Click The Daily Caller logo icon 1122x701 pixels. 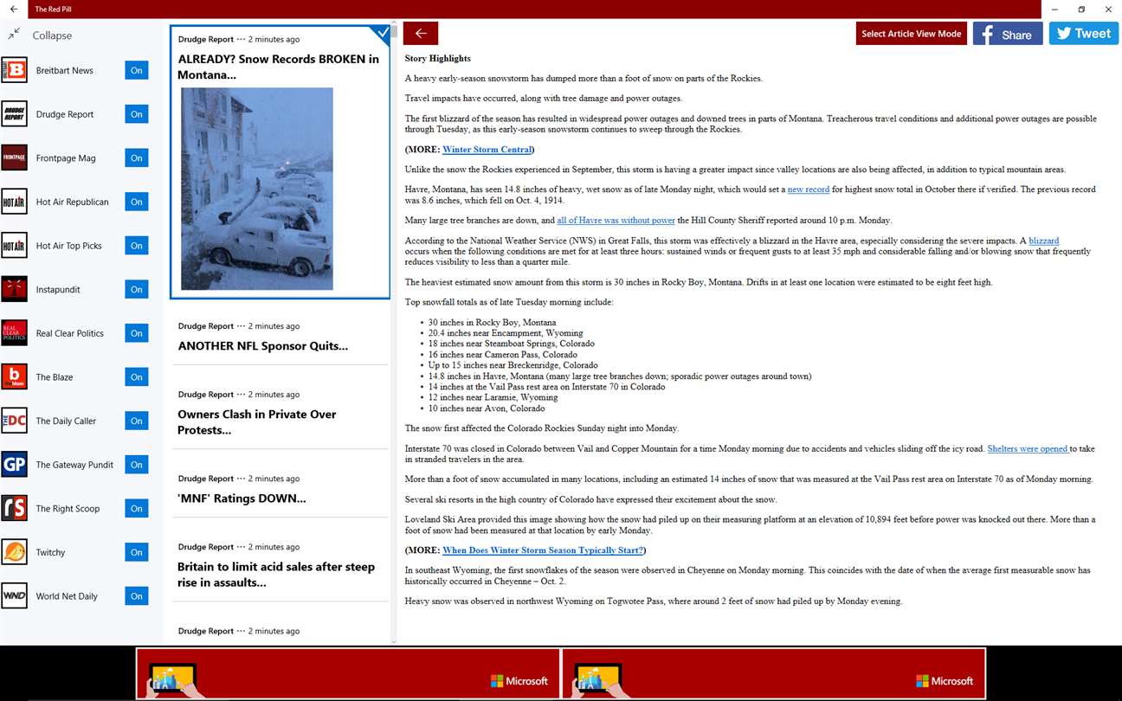[14, 421]
